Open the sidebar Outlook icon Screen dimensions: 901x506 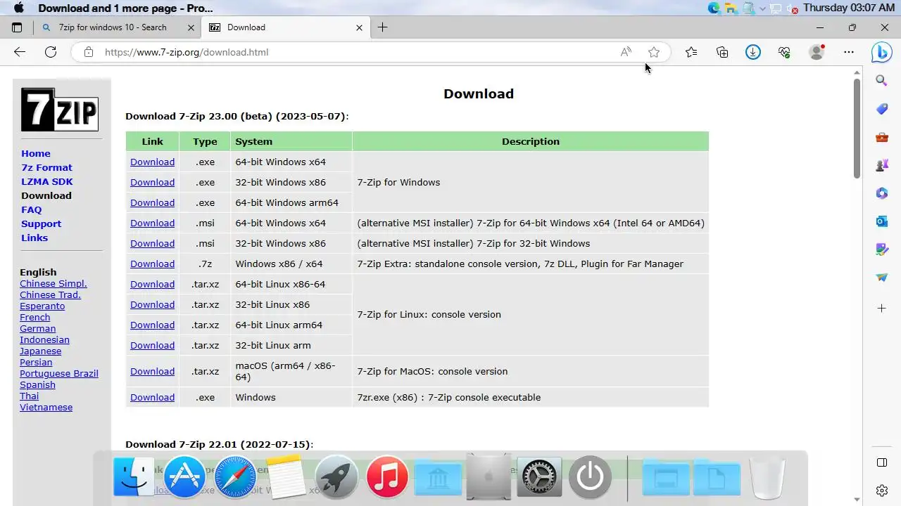[x=881, y=221]
